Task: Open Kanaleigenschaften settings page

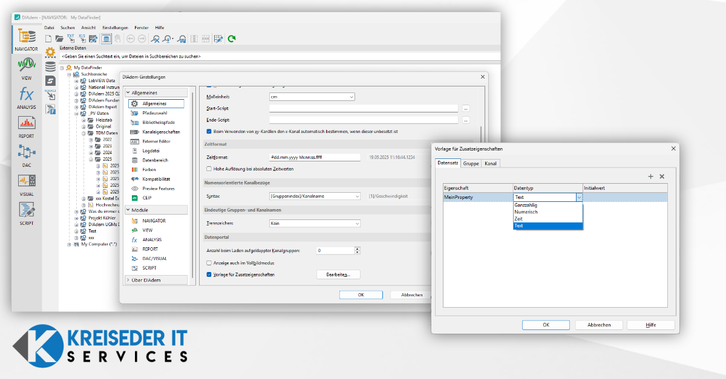Action: pos(161,132)
